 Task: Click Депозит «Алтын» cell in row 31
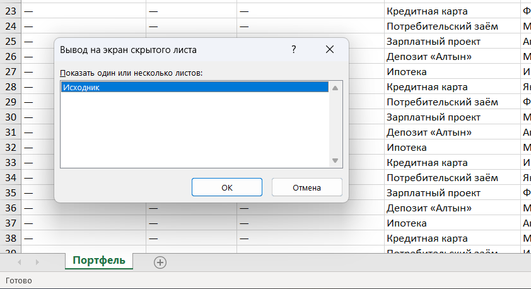(x=452, y=132)
